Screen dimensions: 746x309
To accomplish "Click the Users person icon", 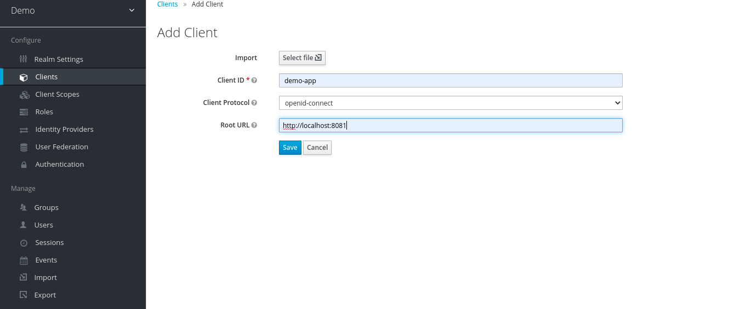I will [x=23, y=225].
